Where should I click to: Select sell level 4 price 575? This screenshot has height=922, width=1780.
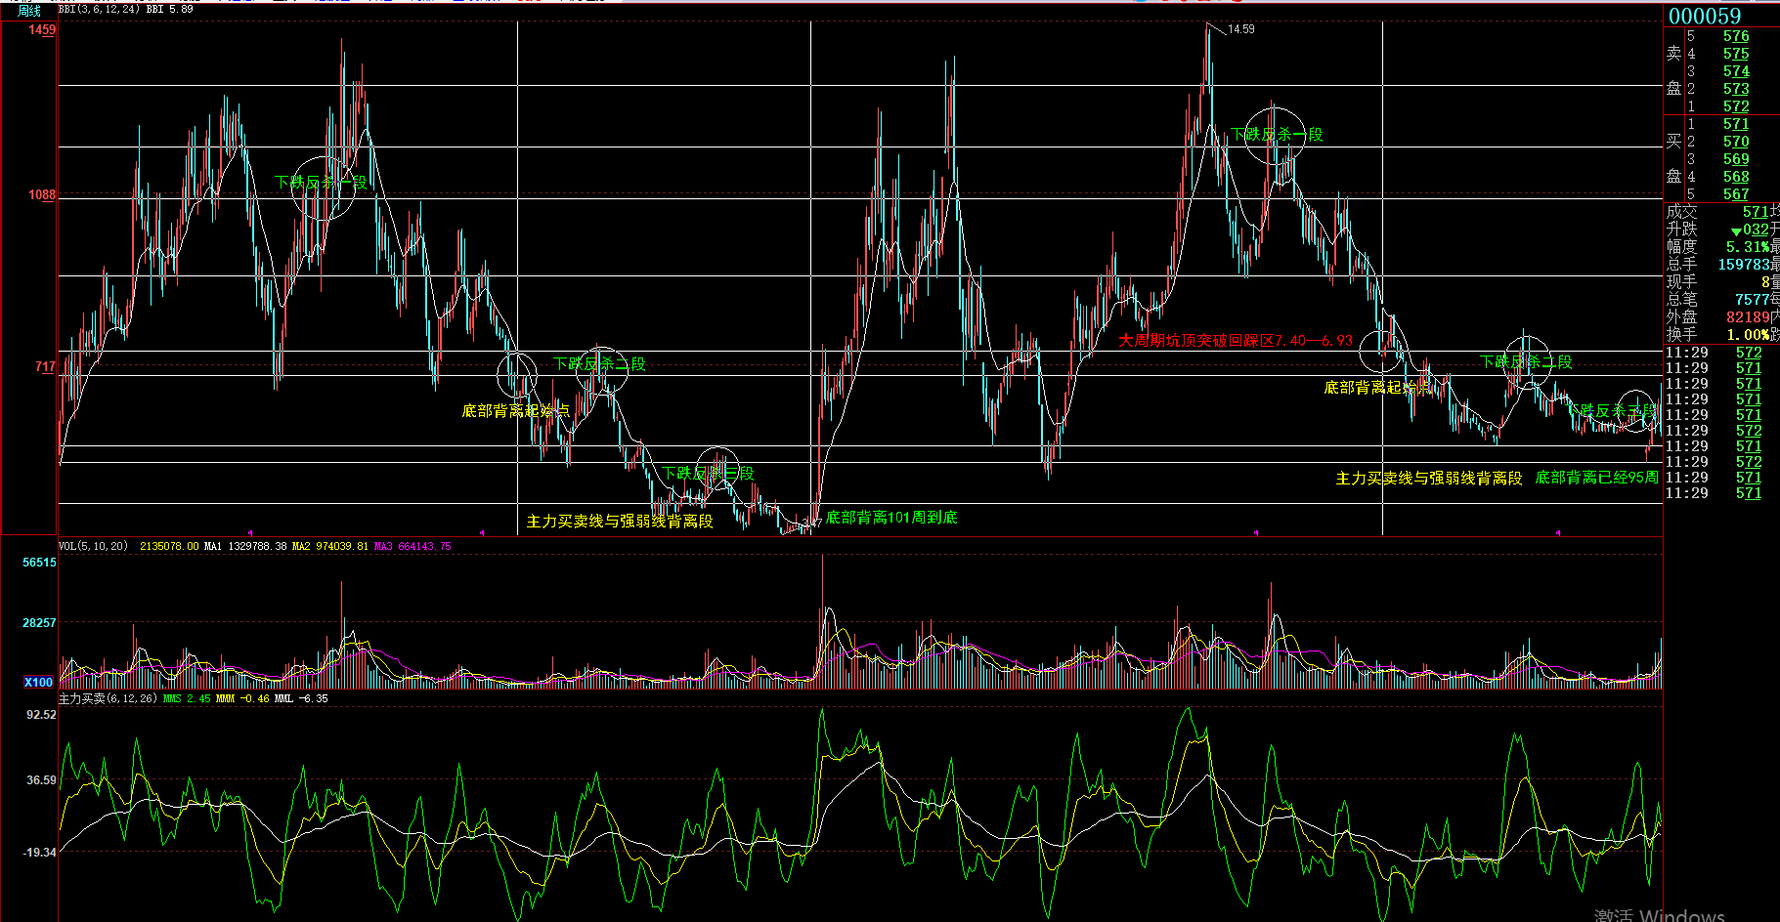point(1736,54)
